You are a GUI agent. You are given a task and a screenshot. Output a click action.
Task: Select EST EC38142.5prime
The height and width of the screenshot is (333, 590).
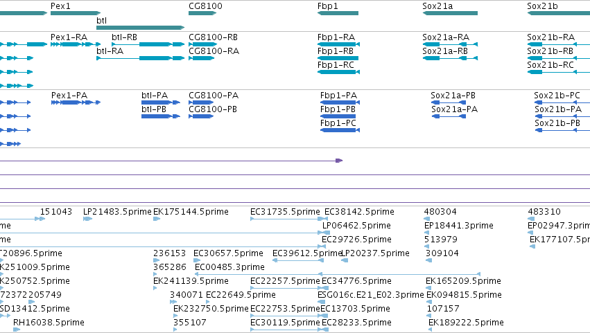tap(359, 212)
